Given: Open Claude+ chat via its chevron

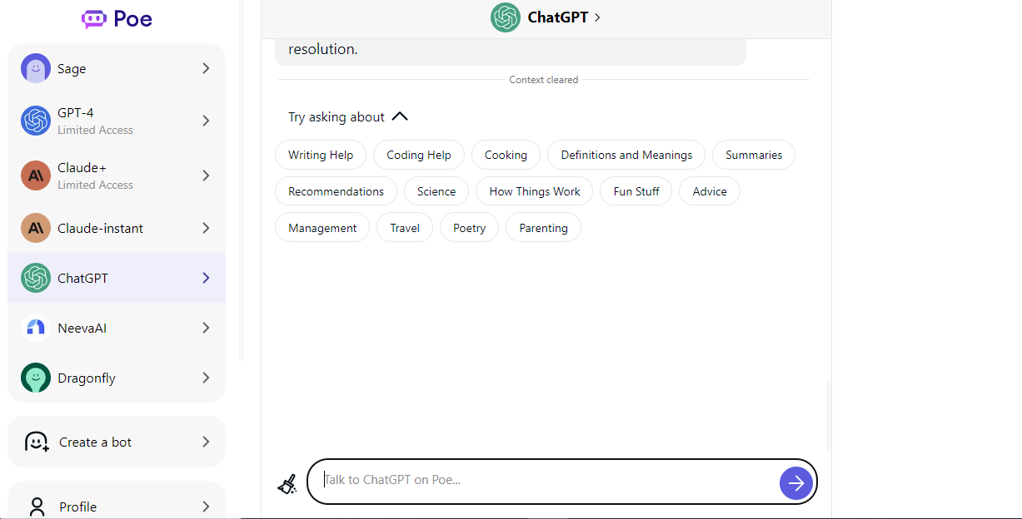Looking at the screenshot, I should pos(206,175).
